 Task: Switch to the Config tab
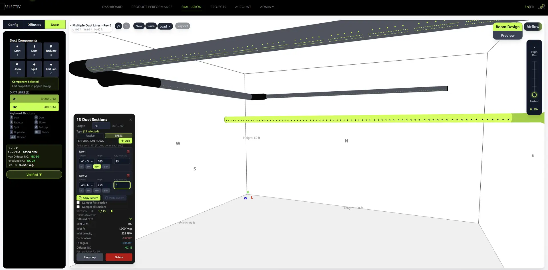tap(13, 24)
